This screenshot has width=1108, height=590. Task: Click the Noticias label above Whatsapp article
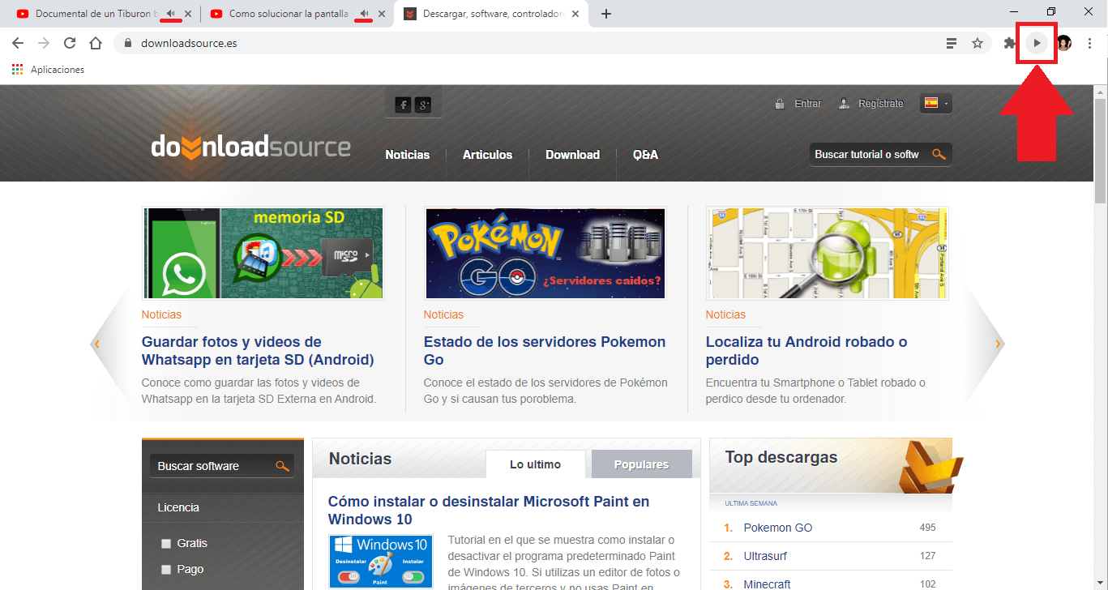[161, 314]
